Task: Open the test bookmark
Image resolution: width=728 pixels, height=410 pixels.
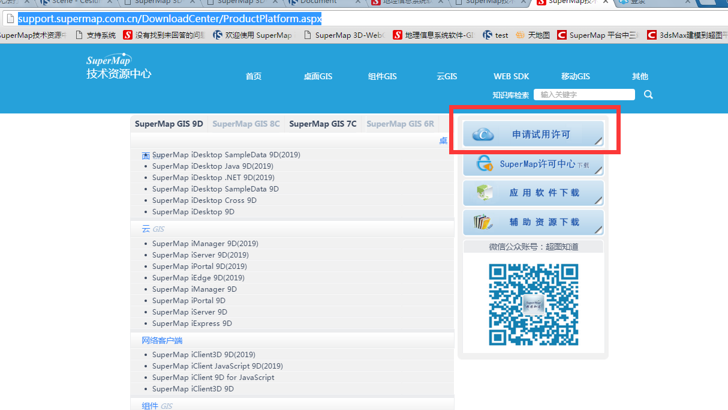Action: click(x=496, y=35)
